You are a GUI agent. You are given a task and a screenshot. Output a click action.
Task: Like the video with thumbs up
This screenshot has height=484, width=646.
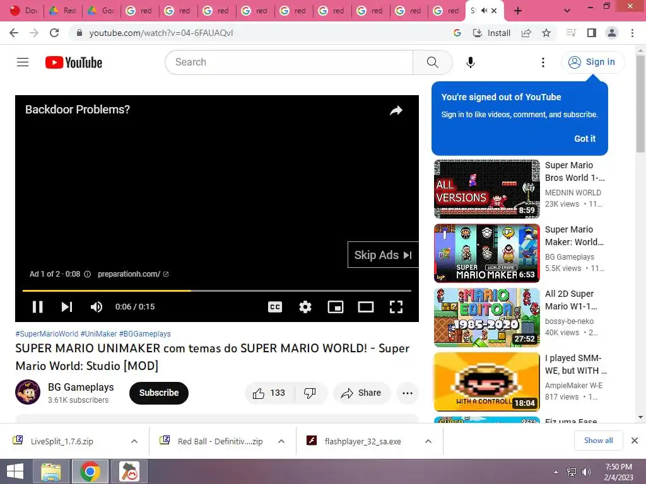(x=269, y=393)
